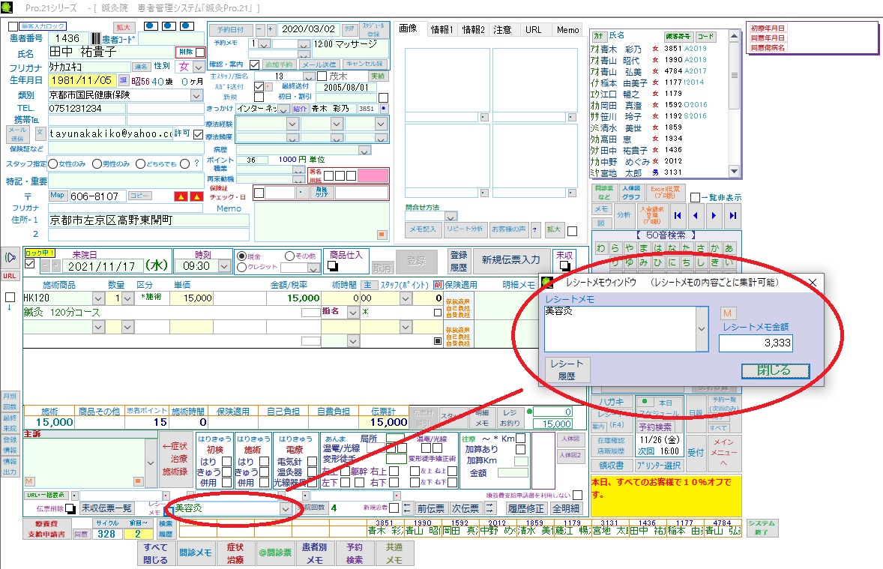Click the pink color box beside 署名用紙

(x=373, y=175)
